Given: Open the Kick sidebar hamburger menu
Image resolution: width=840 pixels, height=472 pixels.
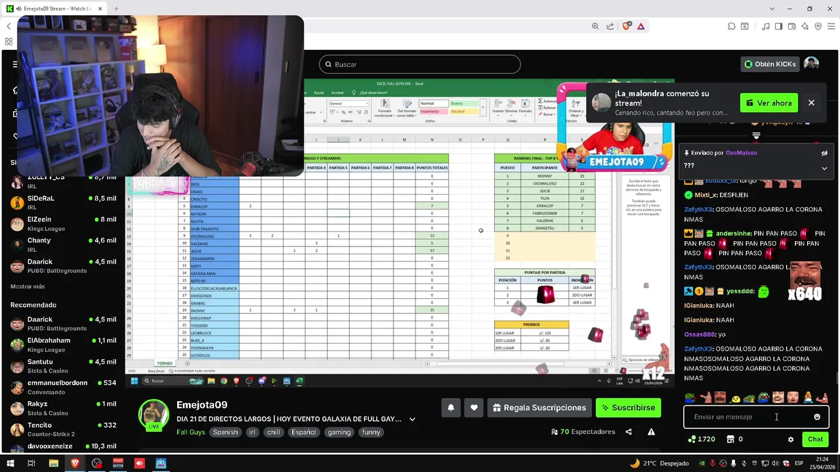Looking at the screenshot, I should tap(15, 64).
